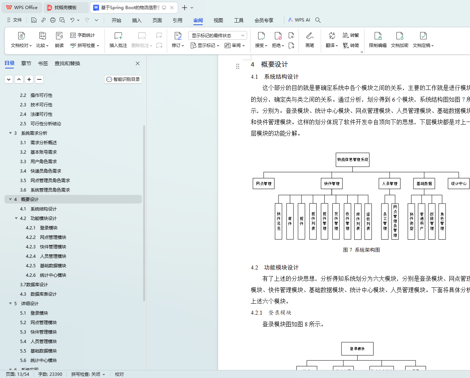The height and width of the screenshot is (378, 470).
Task: Go to previous change icon beside 拒绝
Action: coord(291,35)
